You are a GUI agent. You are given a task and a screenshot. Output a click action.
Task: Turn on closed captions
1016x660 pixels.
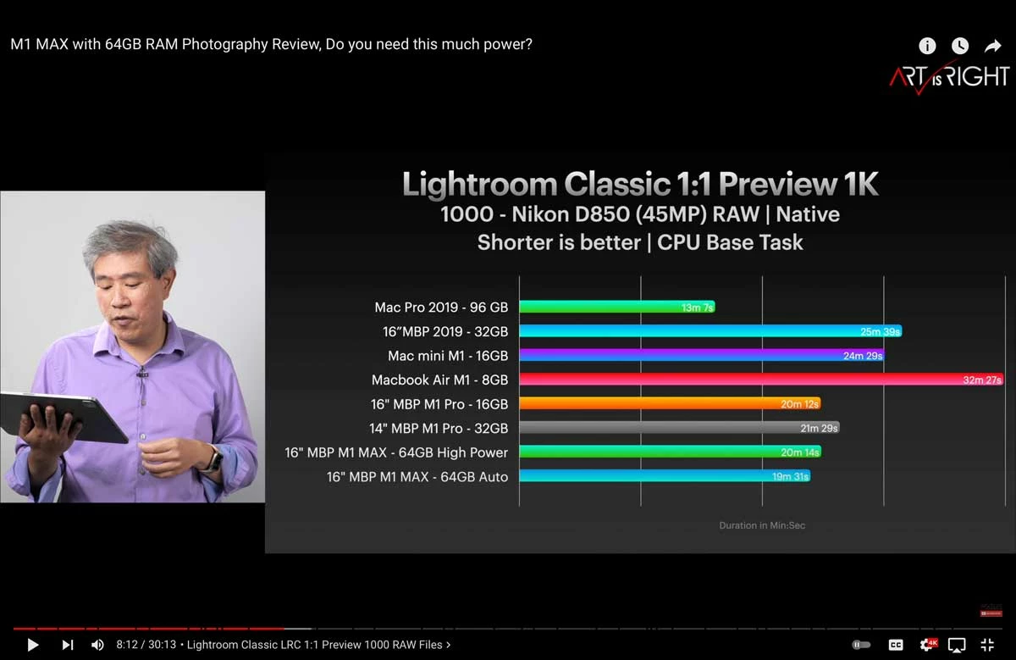click(896, 645)
